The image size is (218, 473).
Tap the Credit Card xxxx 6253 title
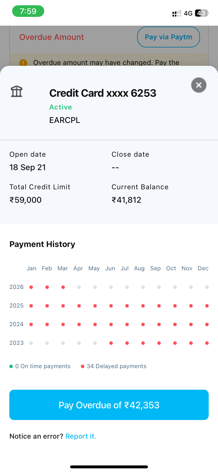tap(103, 93)
